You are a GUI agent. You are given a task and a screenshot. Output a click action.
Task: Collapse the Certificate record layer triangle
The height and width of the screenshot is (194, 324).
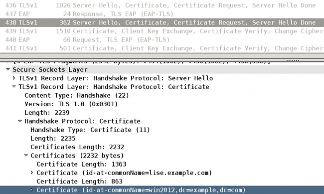(14, 86)
